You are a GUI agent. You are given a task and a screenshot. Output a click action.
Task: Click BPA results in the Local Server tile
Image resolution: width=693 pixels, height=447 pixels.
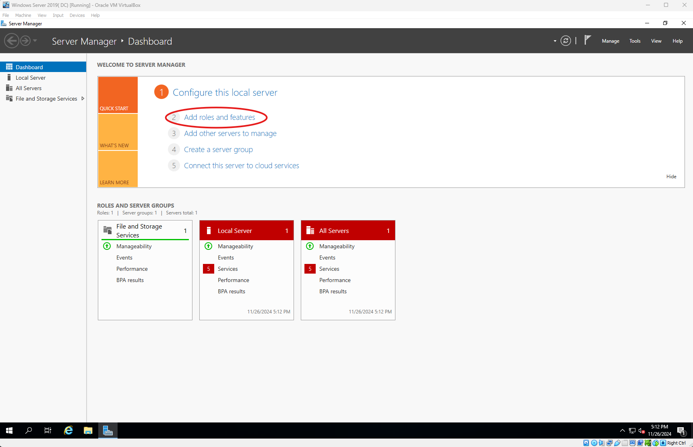tap(232, 291)
